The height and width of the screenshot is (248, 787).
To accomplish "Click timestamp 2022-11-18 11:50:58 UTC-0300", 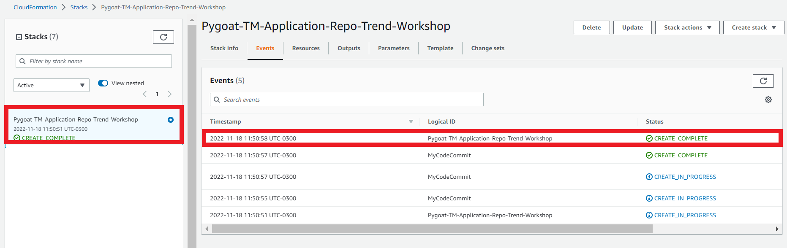I will coord(253,138).
